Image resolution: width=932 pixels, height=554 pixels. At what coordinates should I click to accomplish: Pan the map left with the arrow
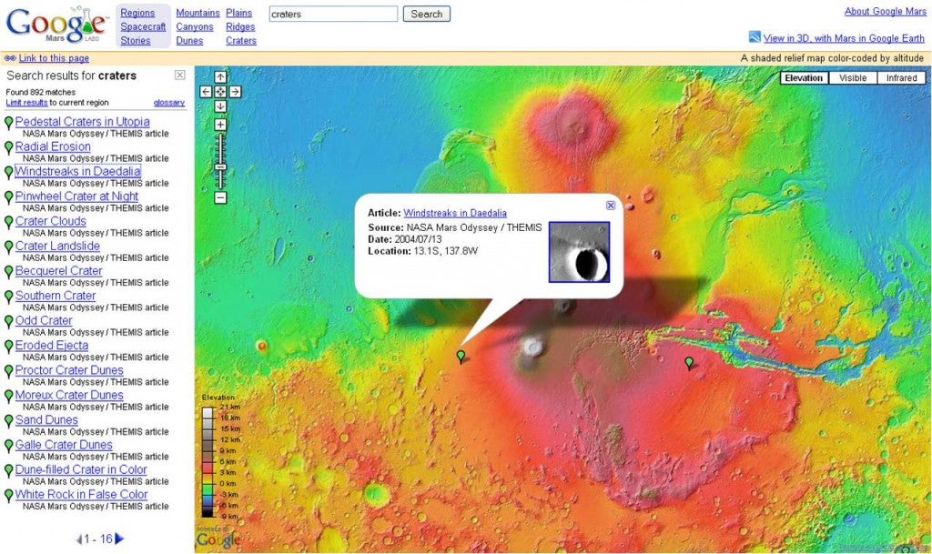click(x=206, y=92)
